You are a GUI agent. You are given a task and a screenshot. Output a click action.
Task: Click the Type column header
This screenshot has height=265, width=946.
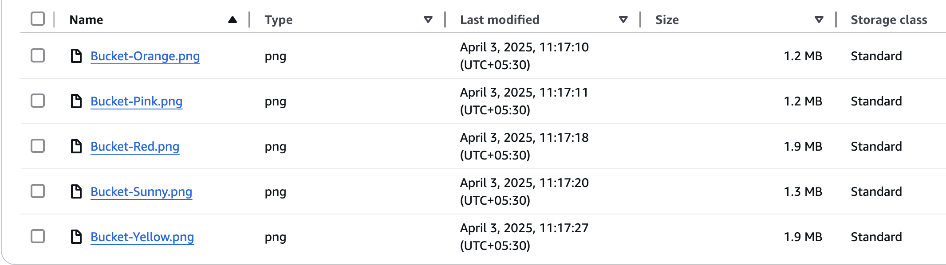point(278,19)
